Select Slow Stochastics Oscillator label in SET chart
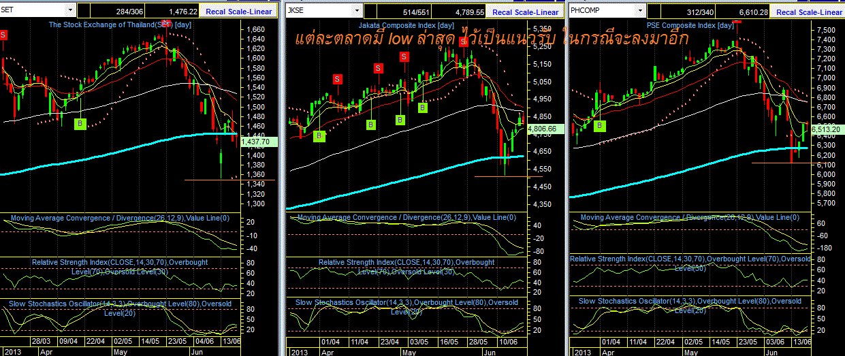Image resolution: width=845 pixels, height=356 pixels. [120, 308]
